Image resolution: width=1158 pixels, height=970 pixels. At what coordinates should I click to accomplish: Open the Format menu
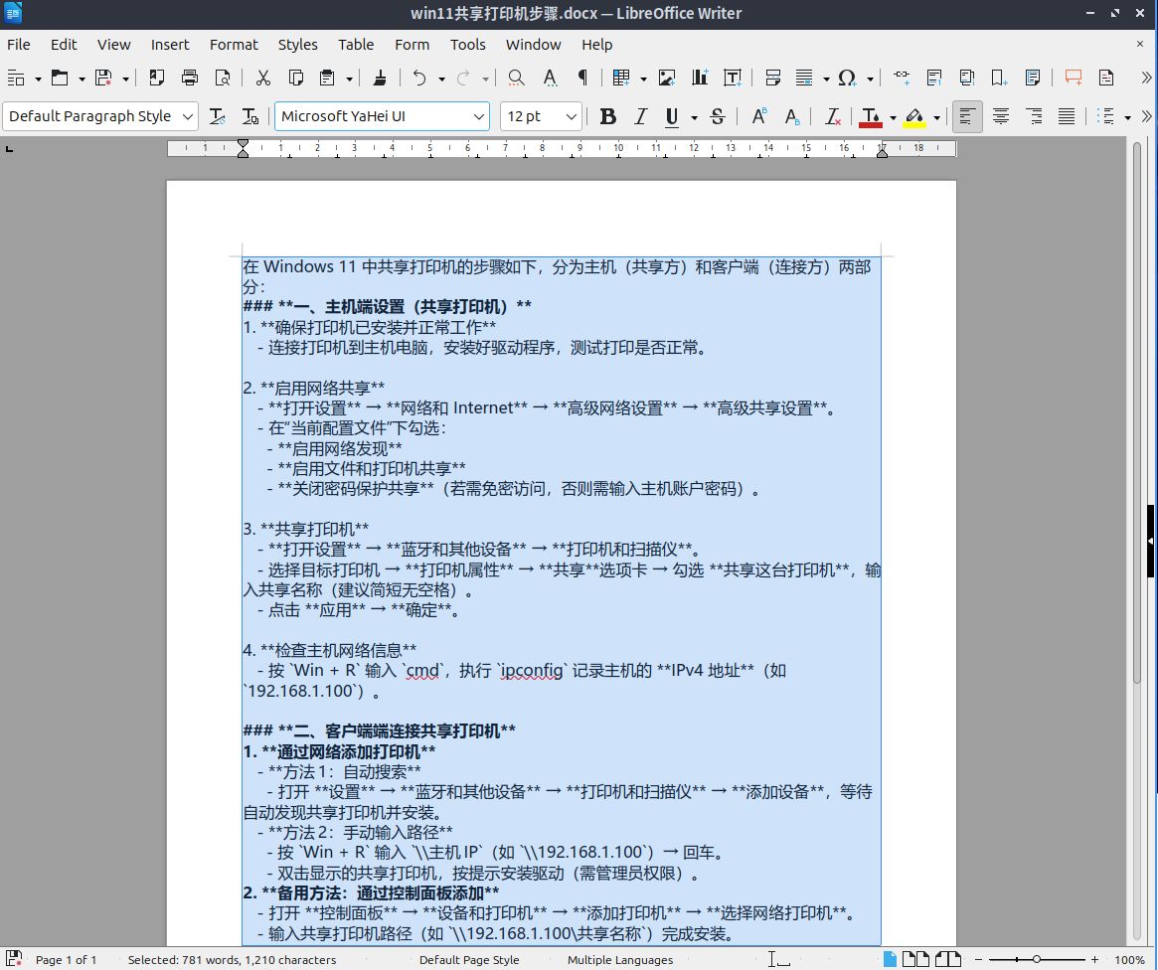pyautogui.click(x=234, y=45)
